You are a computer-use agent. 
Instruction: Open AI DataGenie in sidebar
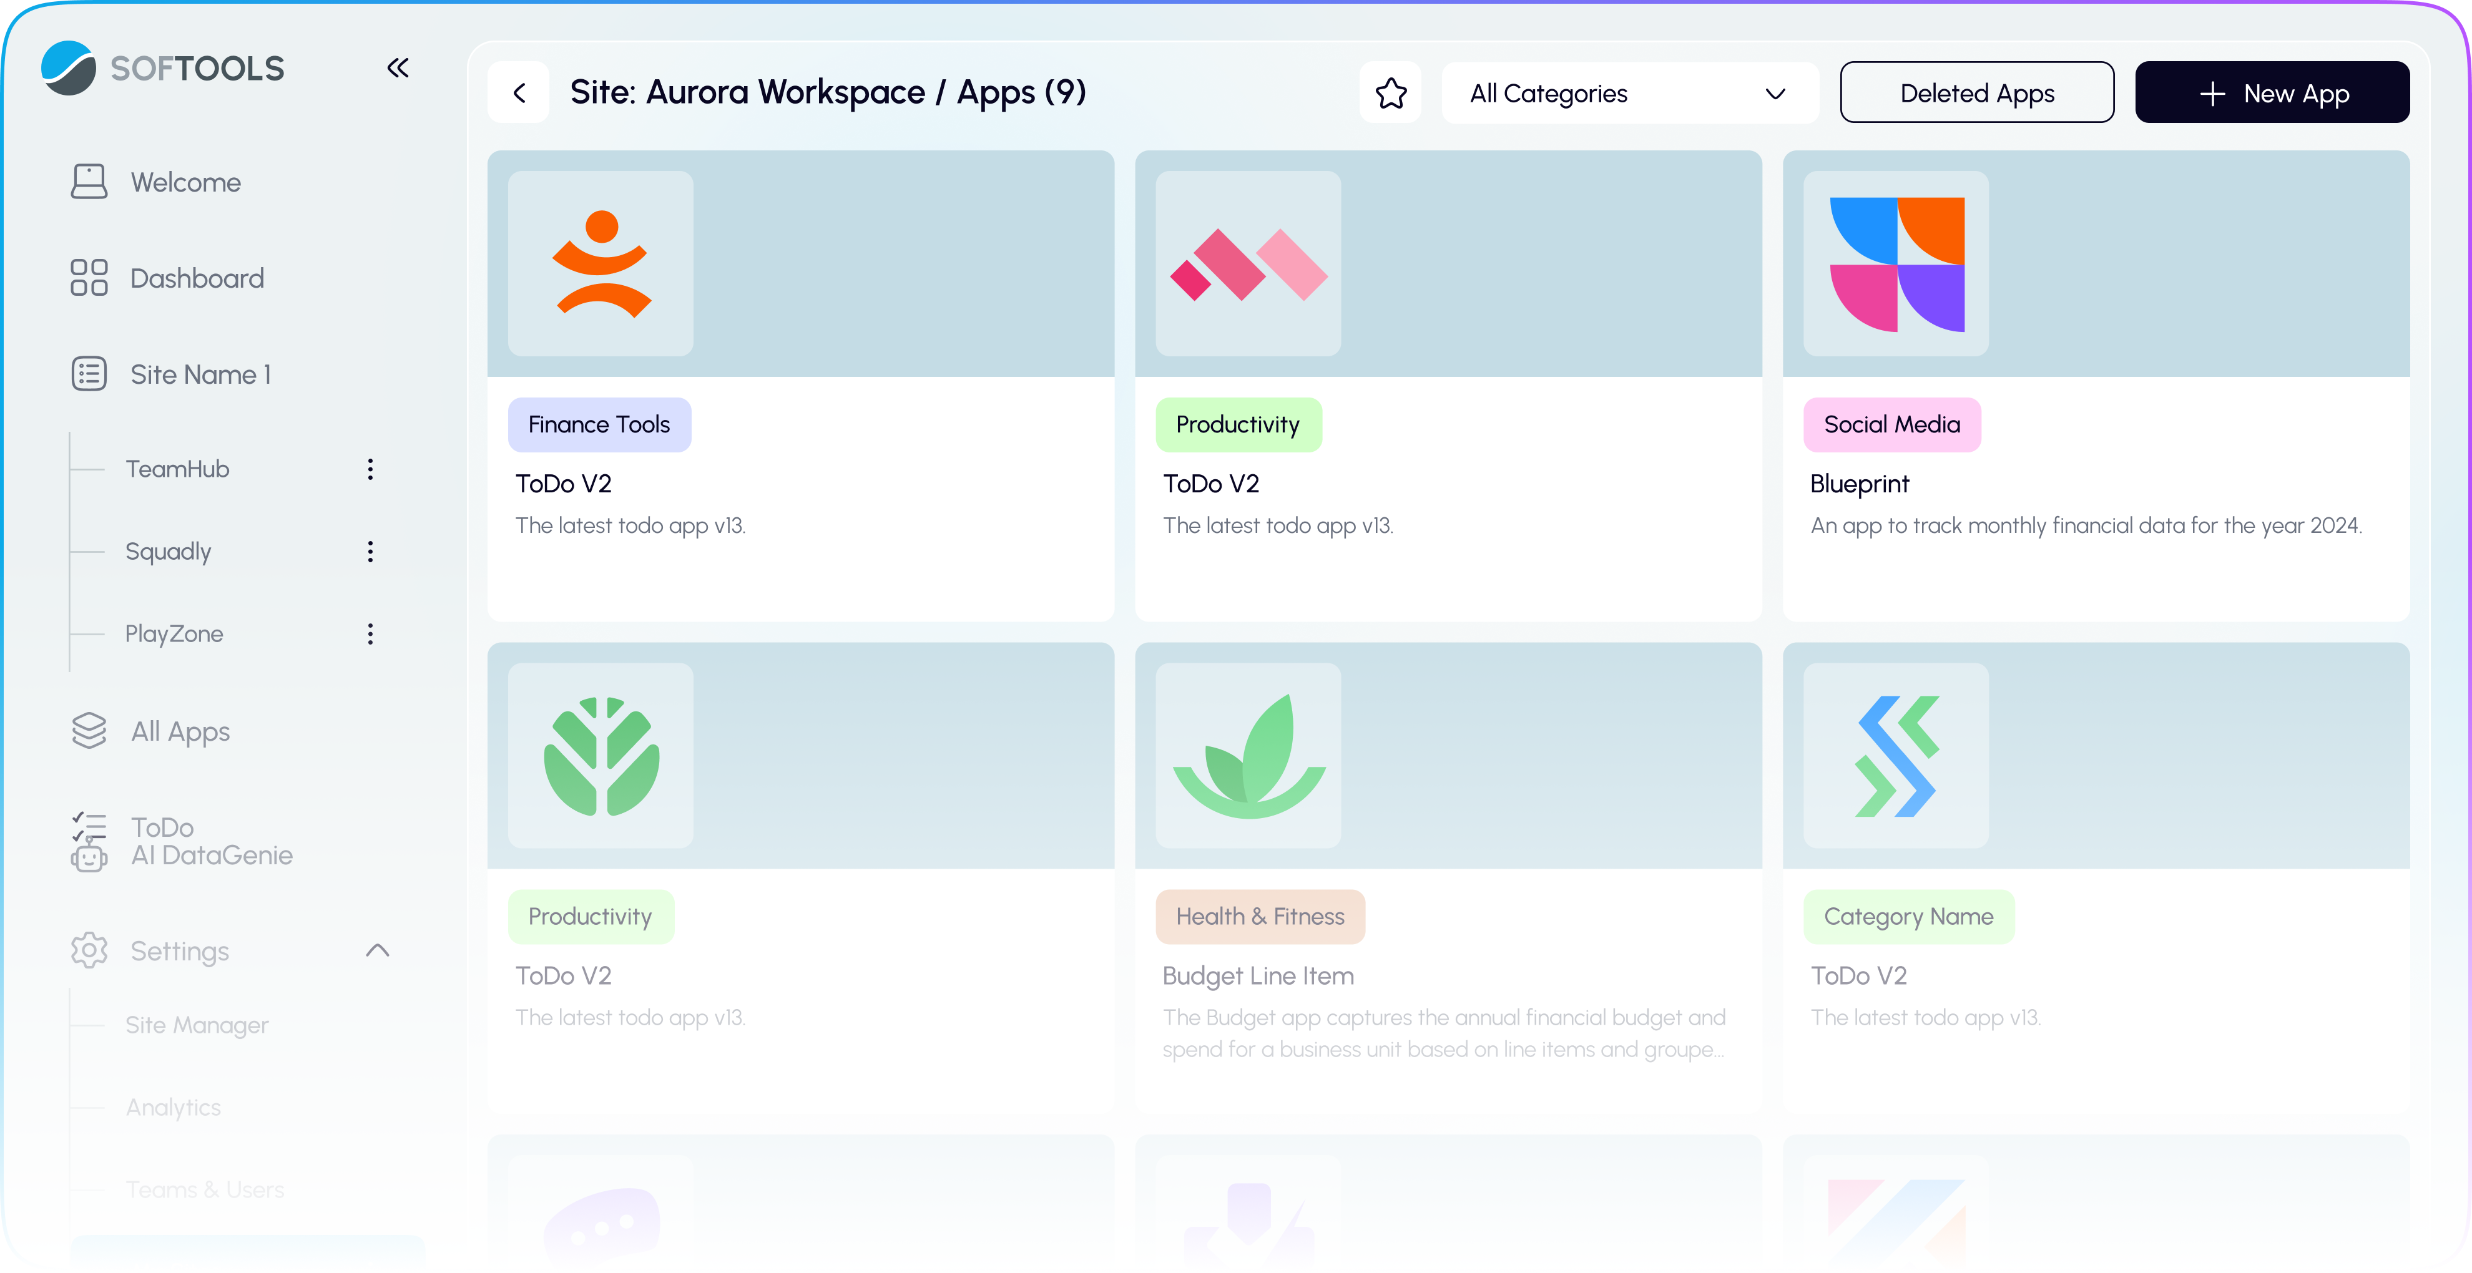(211, 855)
